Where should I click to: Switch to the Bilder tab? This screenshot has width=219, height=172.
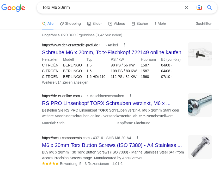95,24
